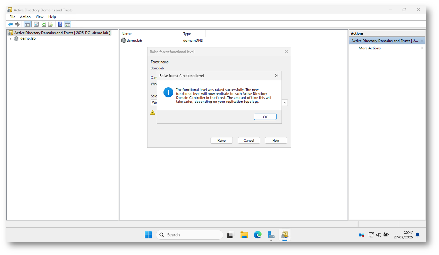Expand the demo.lab tree node
This screenshot has height=255, width=439.
(10, 39)
